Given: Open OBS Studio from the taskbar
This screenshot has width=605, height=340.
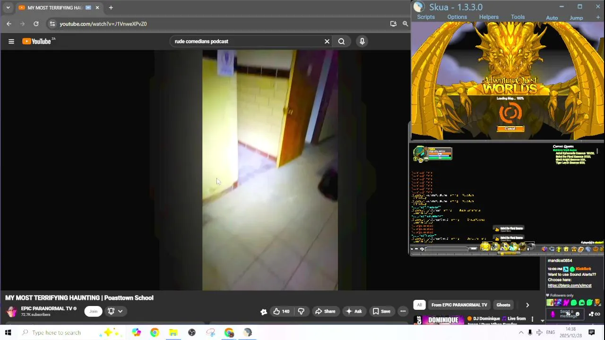Looking at the screenshot, I should [x=192, y=332].
